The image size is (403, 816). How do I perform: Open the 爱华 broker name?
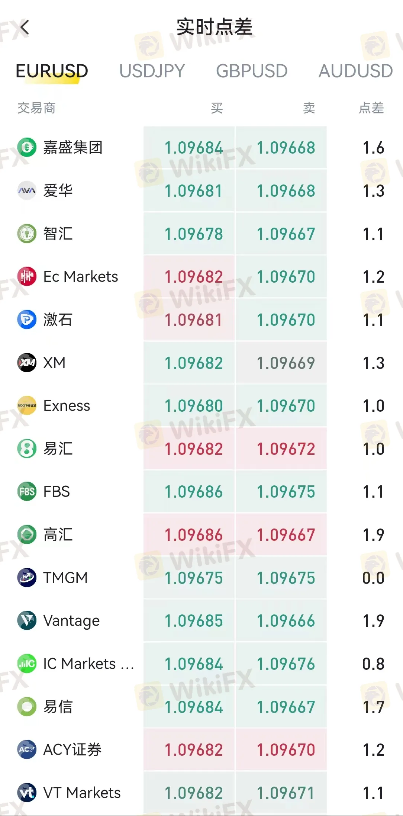click(x=58, y=191)
